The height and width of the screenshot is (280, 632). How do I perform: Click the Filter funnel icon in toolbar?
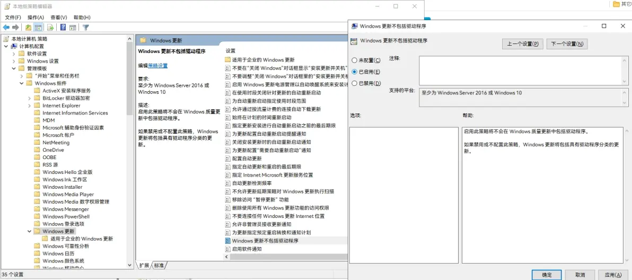(x=85, y=28)
